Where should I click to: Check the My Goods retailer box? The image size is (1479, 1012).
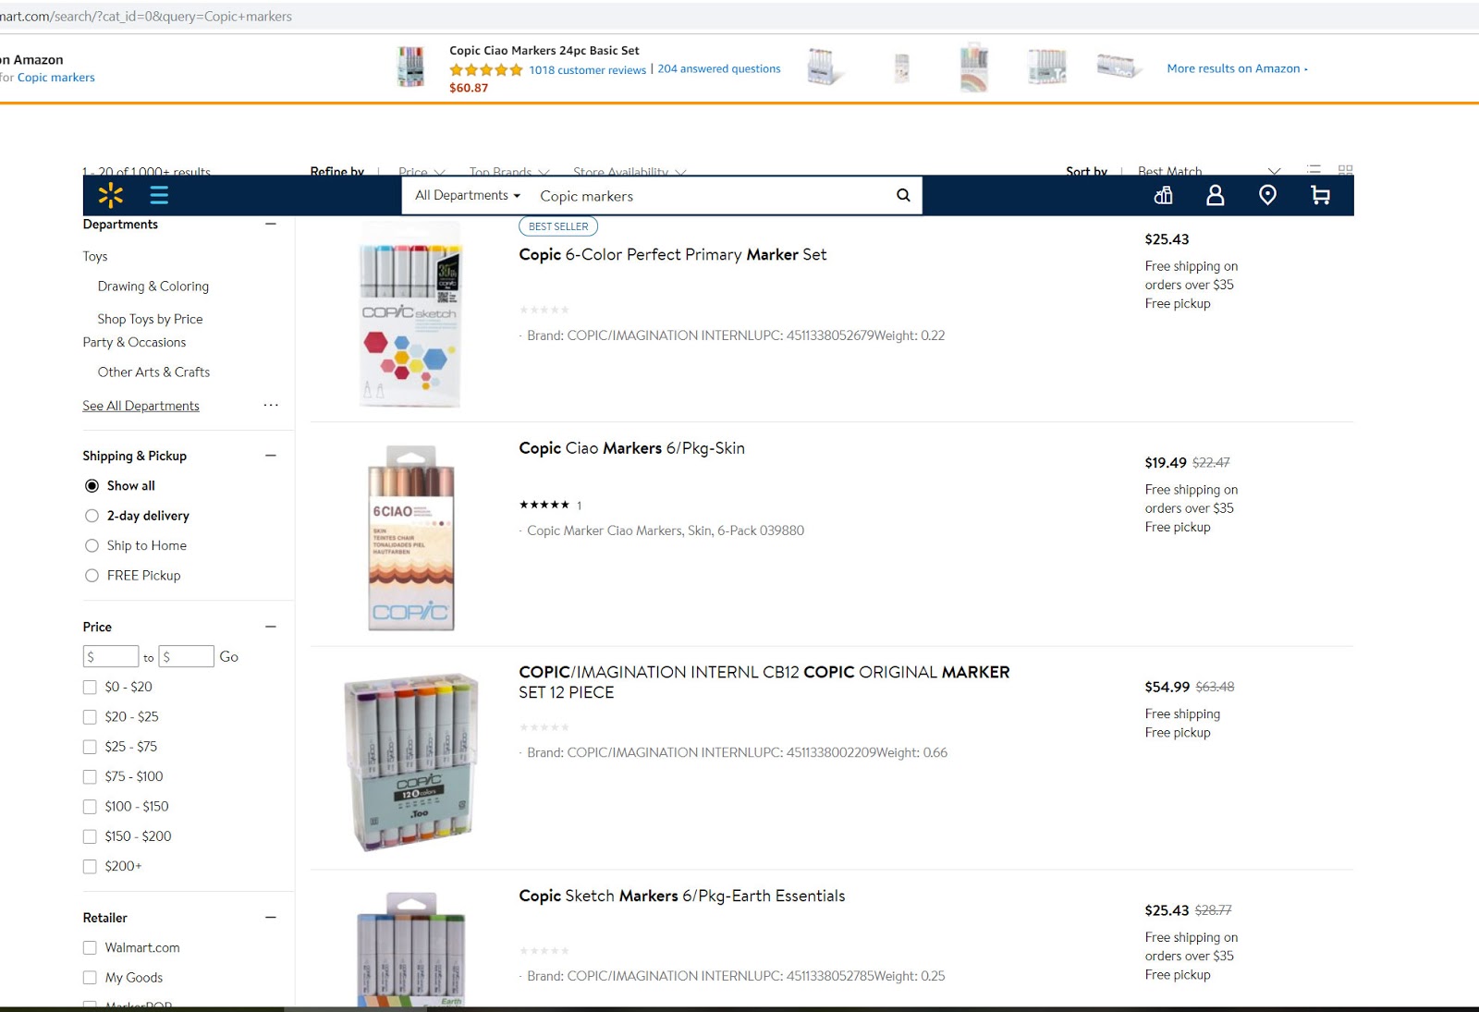(90, 977)
